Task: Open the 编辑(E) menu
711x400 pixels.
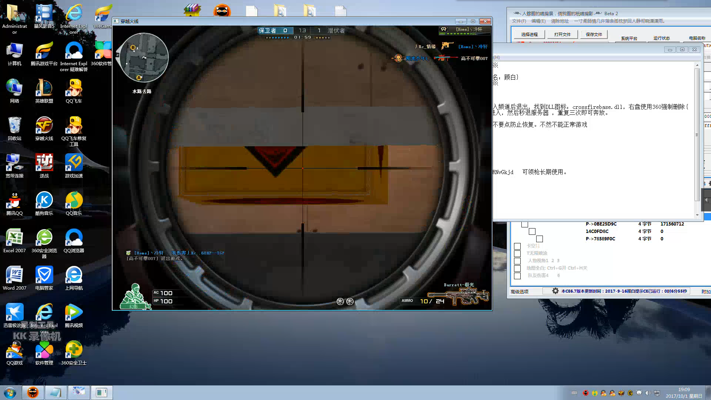Action: 538,21
